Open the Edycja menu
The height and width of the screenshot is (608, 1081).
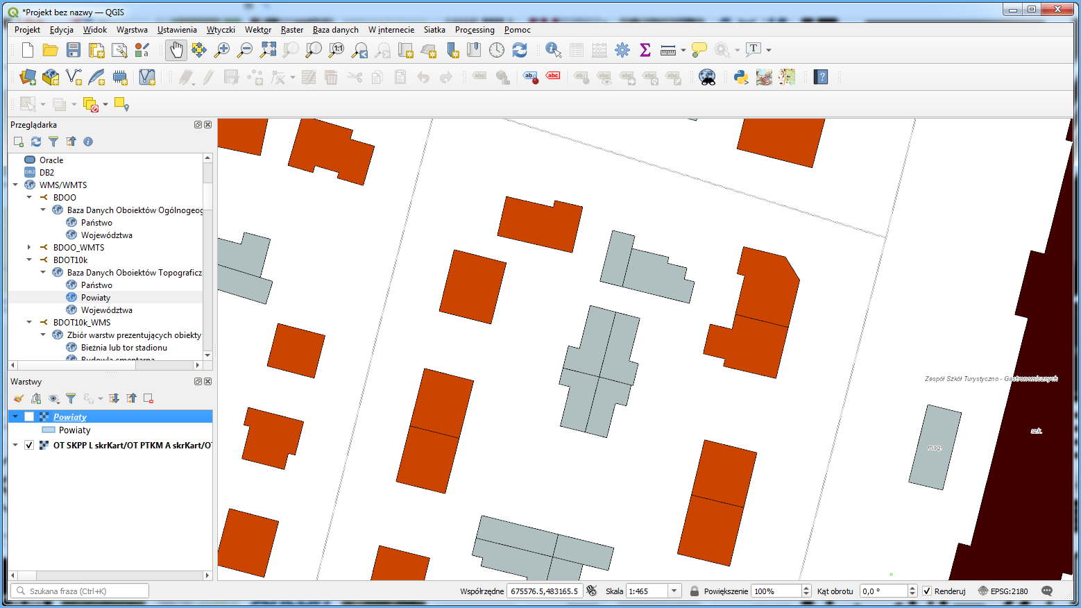(62, 30)
